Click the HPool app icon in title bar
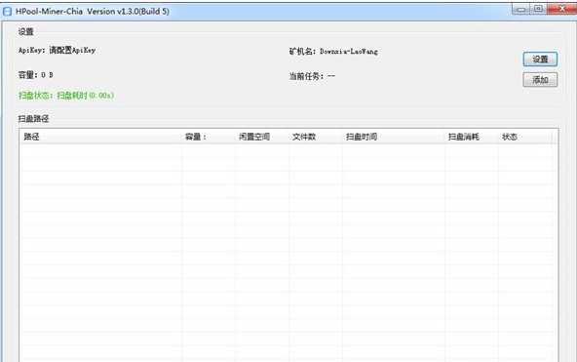 7,12
